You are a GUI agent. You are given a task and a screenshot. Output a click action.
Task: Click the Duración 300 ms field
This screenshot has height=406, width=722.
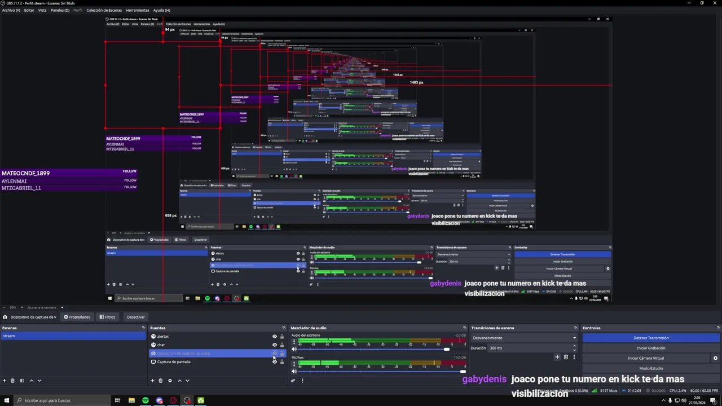click(529, 348)
